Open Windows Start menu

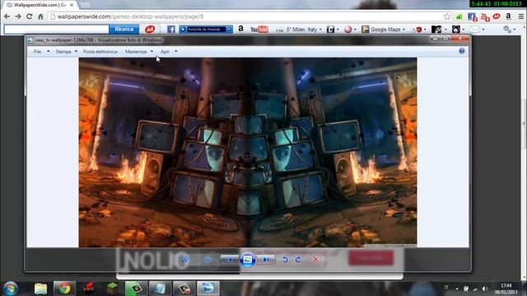(11, 289)
